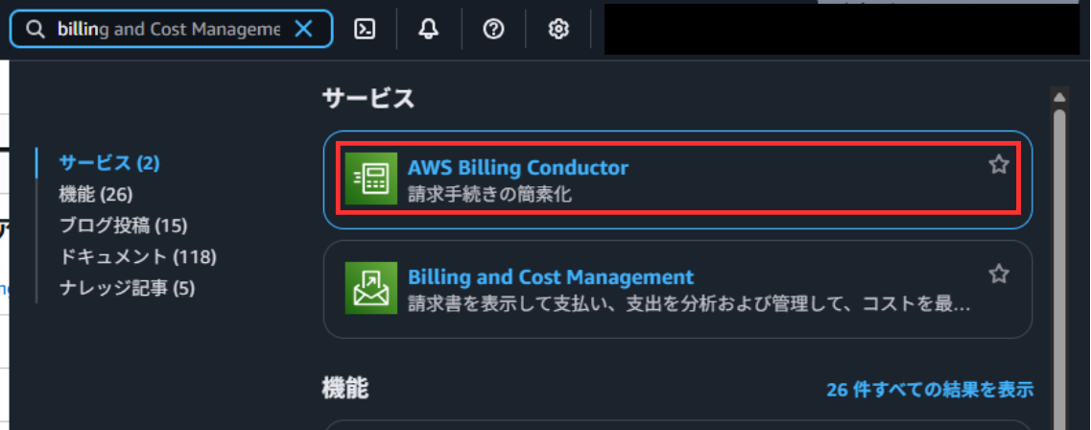Open the settings gear icon
The width and height of the screenshot is (1091, 430).
coord(557,30)
